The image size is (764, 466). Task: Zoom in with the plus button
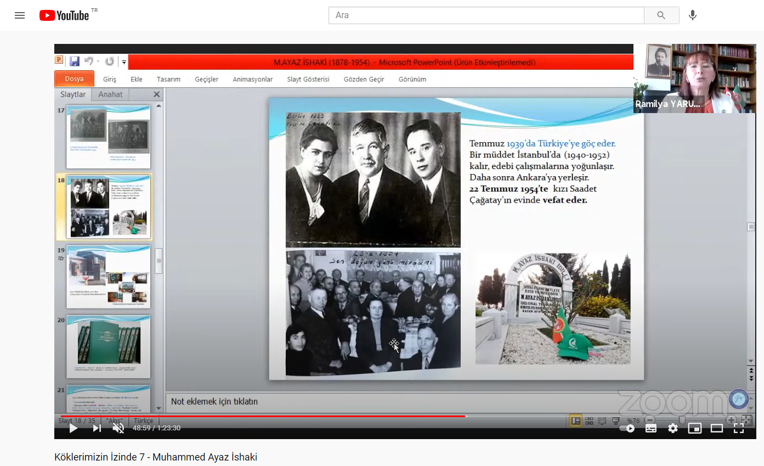pyautogui.click(x=731, y=420)
